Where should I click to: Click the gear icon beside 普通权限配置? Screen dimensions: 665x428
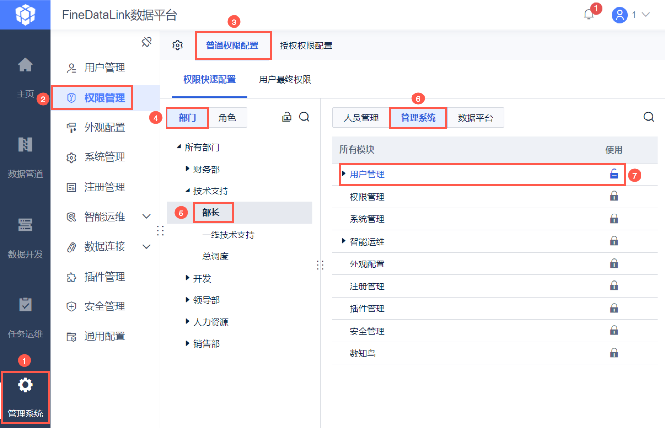[177, 46]
